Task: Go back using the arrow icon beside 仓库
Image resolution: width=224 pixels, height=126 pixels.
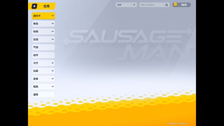Action: click(x=34, y=6)
